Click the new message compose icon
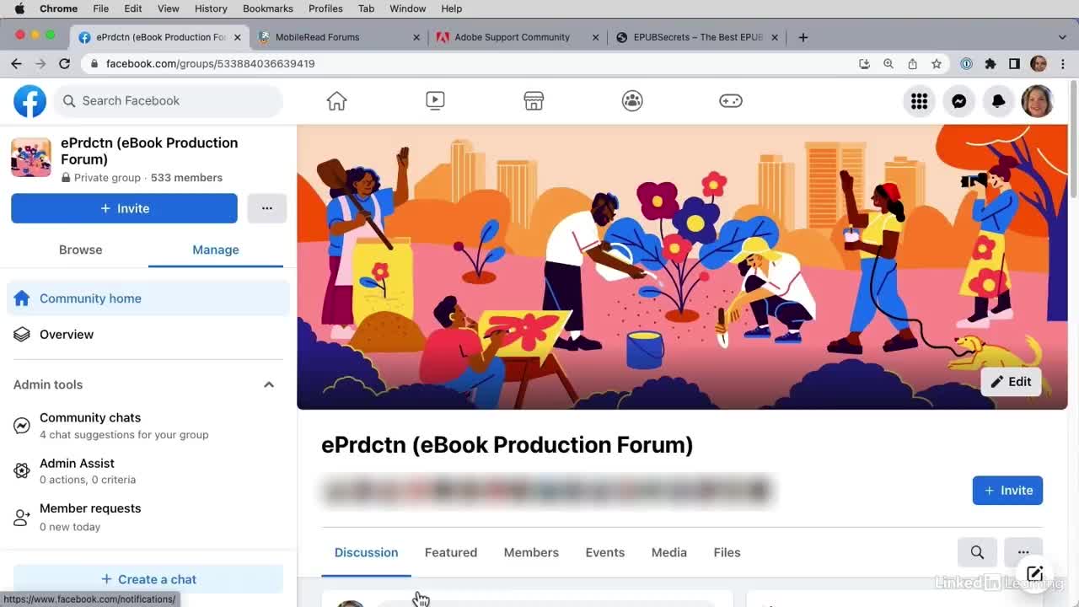The image size is (1079, 607). tap(1035, 574)
